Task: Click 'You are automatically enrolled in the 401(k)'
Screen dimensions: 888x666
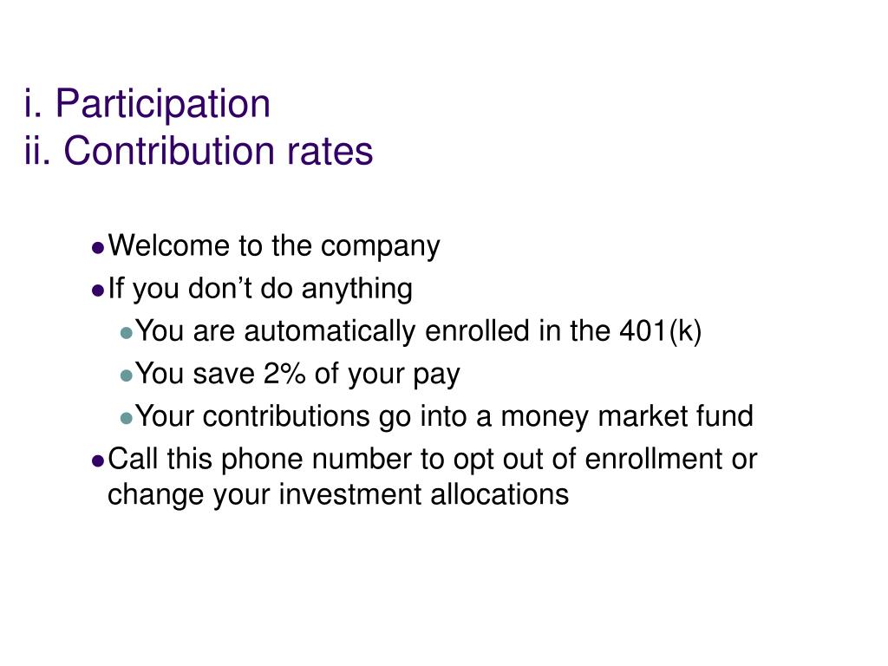Action: pyautogui.click(x=419, y=332)
